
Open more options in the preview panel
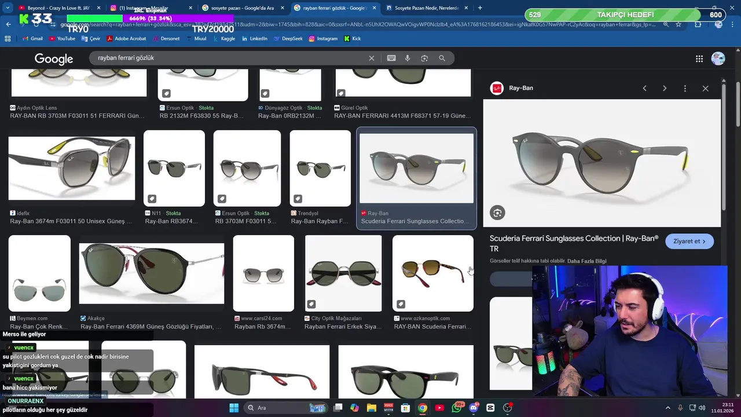685,88
